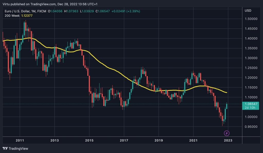263x153 pixels.
Task: Click the 1.10000 price axis label
Action: coord(251,97)
